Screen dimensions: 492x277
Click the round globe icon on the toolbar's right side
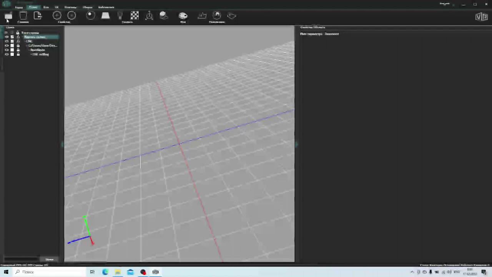pyautogui.click(x=217, y=15)
